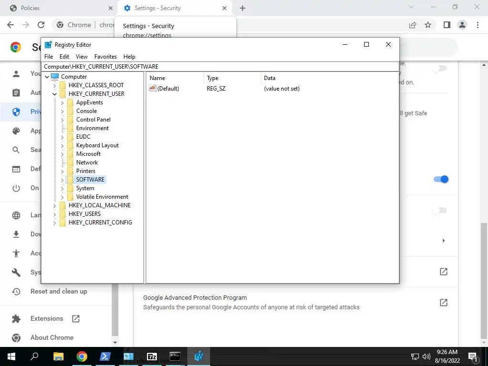
Task: Click the Computer node icon in the registry tree
Action: [55, 77]
